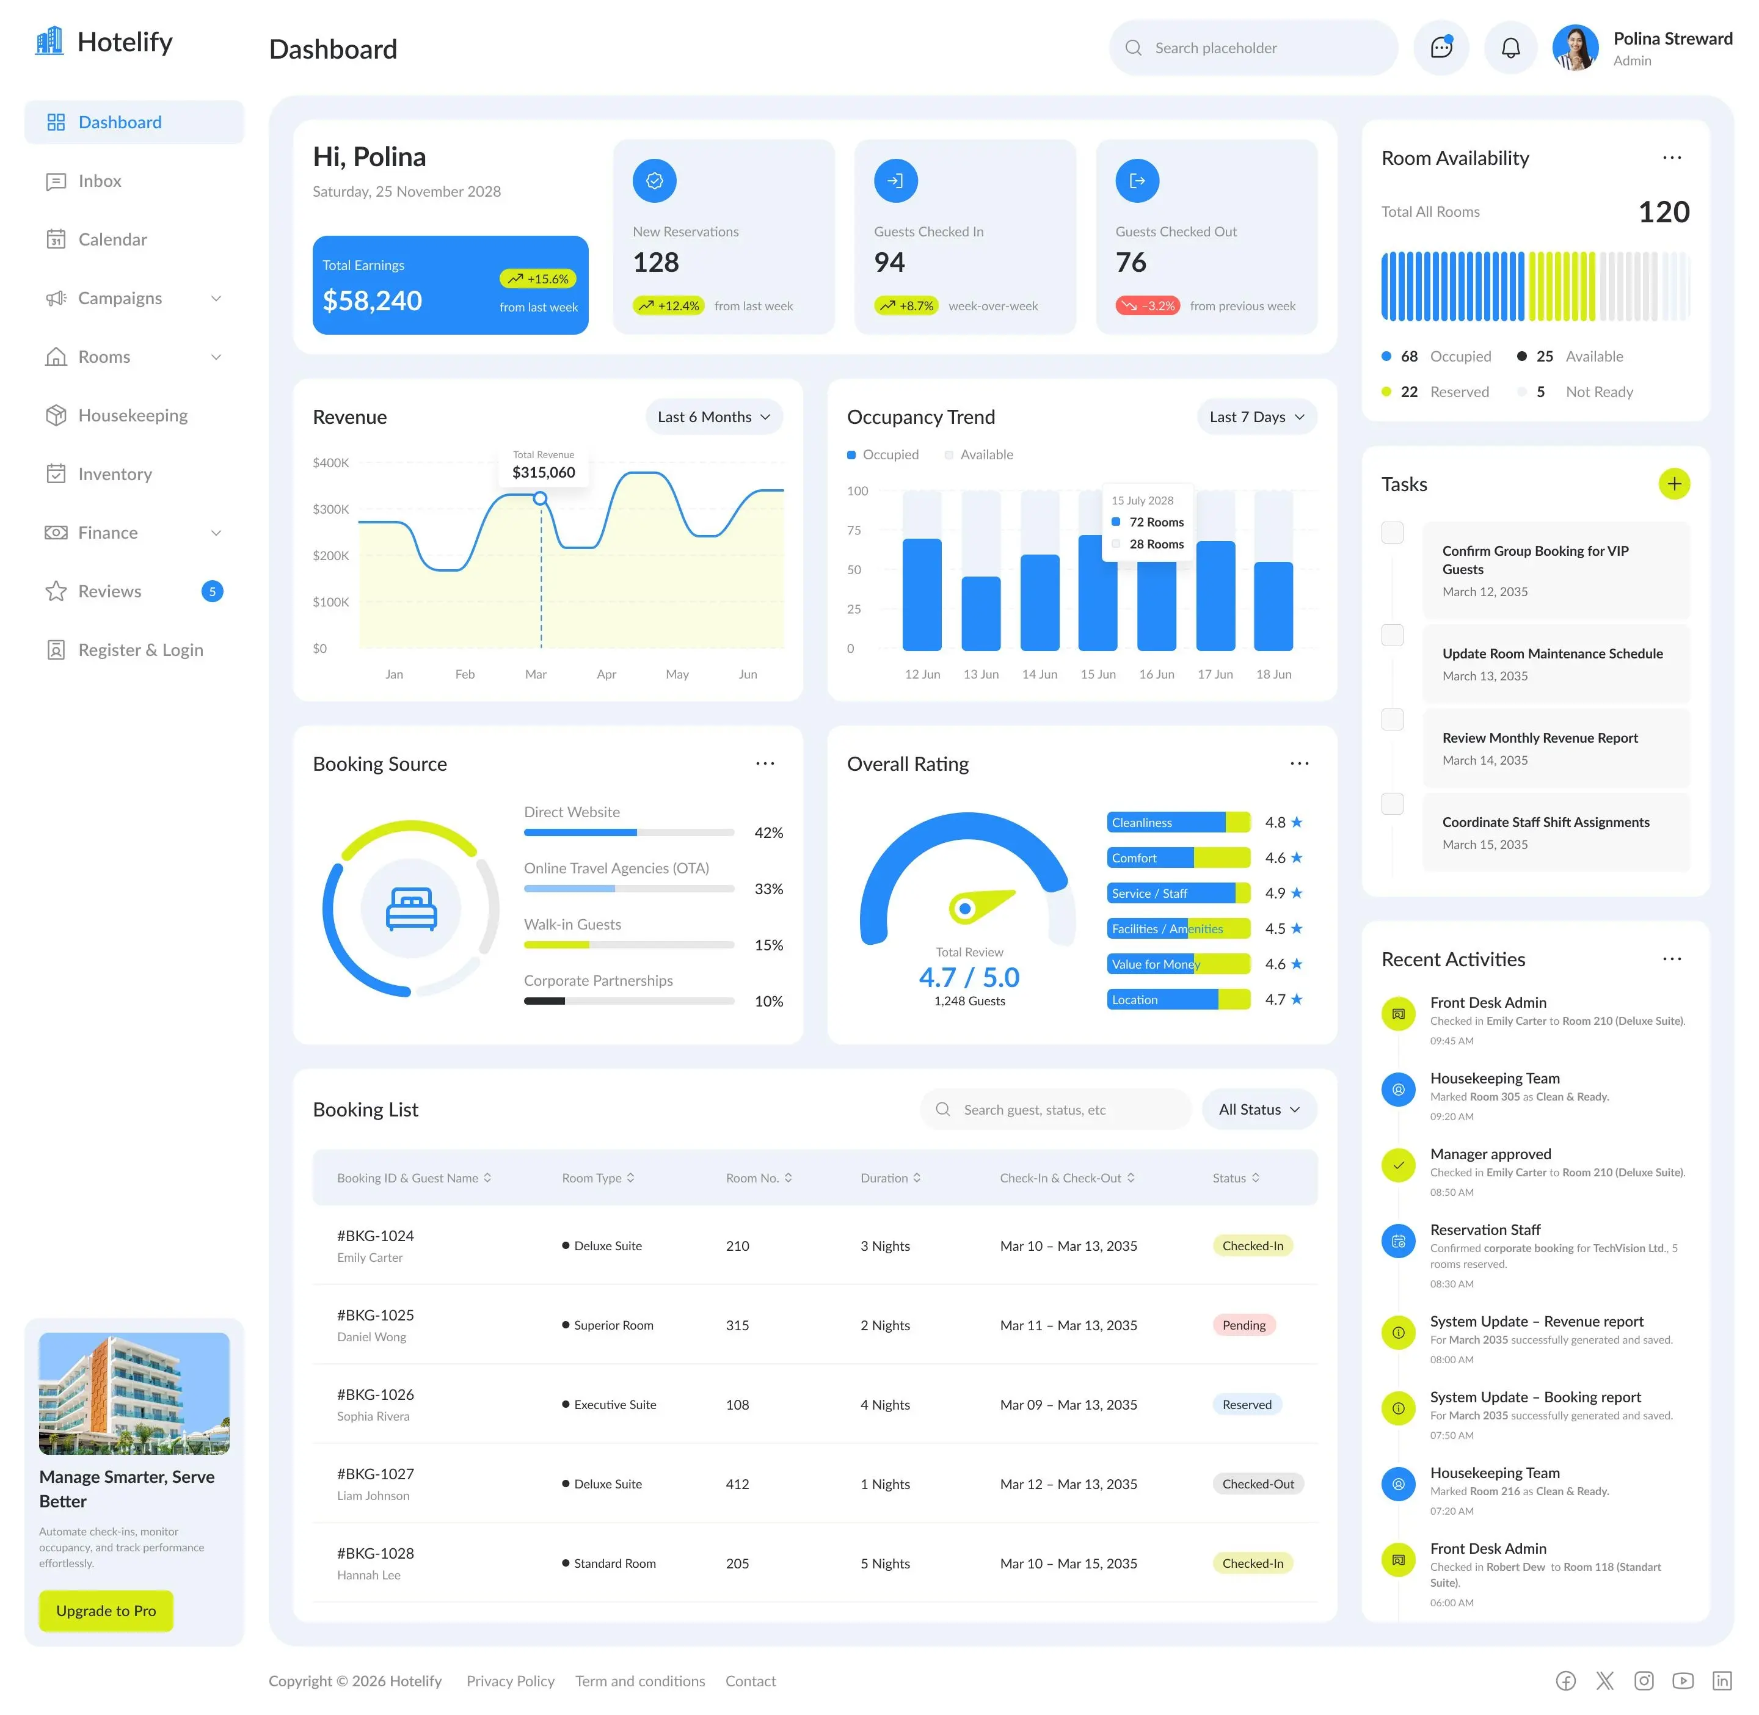
Task: Open the Last 6 Months revenue dropdown
Action: click(713, 417)
